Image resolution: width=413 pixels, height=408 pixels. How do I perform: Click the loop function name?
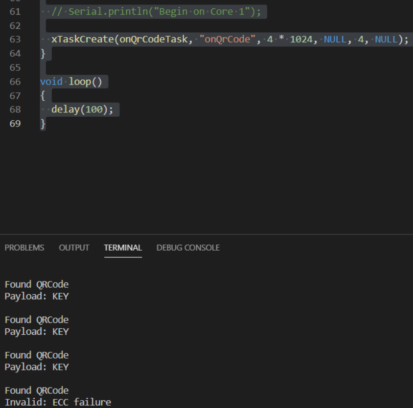[80, 82]
